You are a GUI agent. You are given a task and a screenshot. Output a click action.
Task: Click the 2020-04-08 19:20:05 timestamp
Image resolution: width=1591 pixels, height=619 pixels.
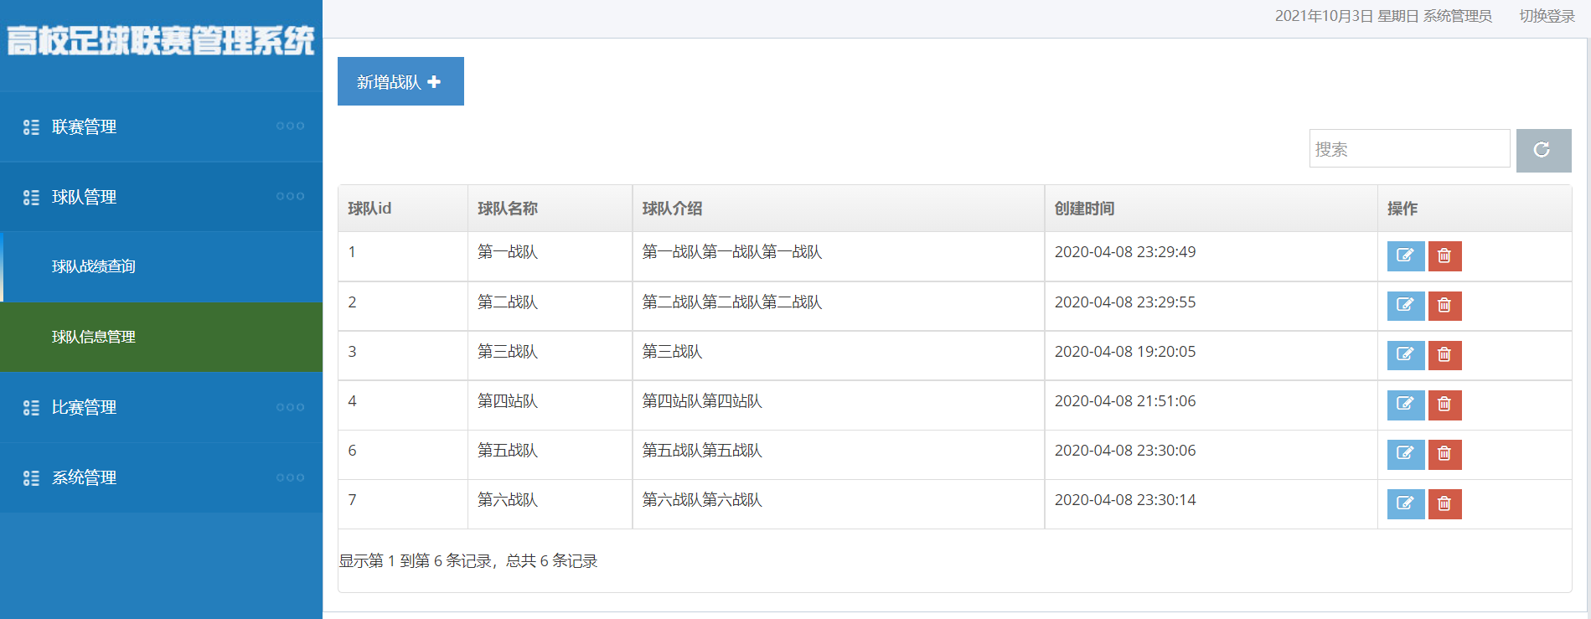point(1125,352)
